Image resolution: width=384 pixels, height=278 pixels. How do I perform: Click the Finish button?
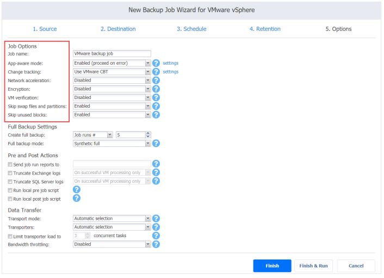pyautogui.click(x=272, y=265)
